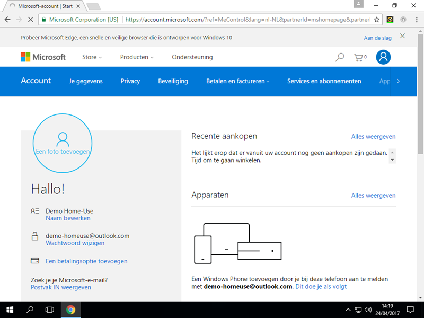Click the yellow and black extension icon
Image resolution: width=424 pixels, height=318 pixels.
[390, 20]
